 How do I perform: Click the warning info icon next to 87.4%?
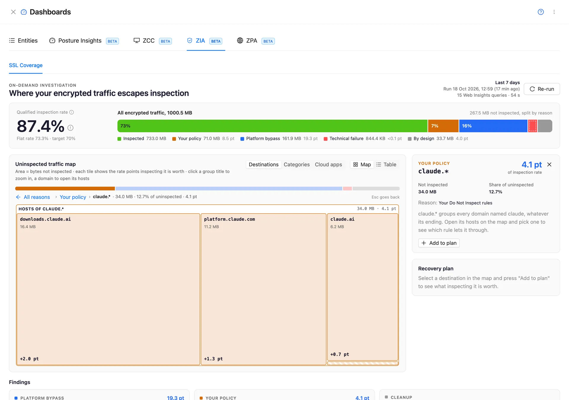(x=70, y=128)
